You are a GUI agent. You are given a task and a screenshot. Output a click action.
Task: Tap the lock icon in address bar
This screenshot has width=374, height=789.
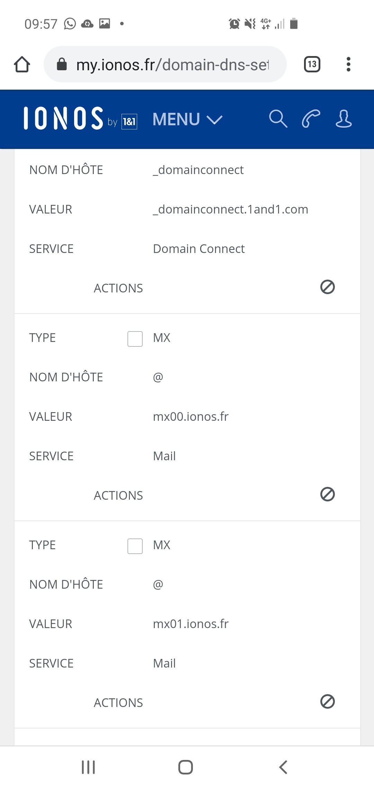click(x=62, y=64)
